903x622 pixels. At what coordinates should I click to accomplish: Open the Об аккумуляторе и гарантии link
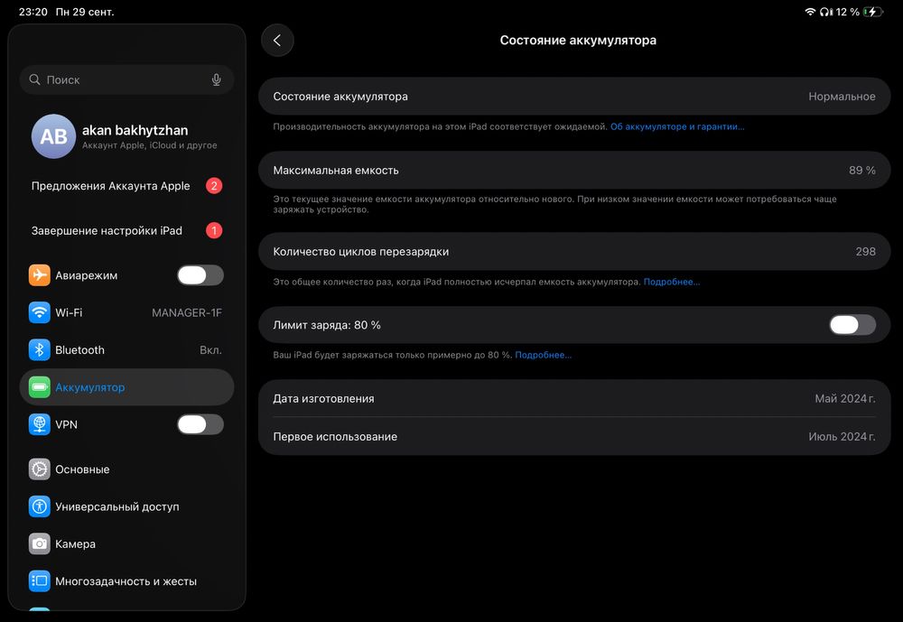tap(677, 127)
